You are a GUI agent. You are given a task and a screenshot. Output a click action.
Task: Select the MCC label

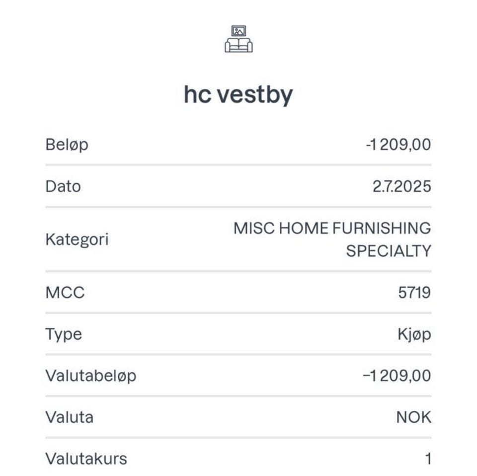coord(65,293)
